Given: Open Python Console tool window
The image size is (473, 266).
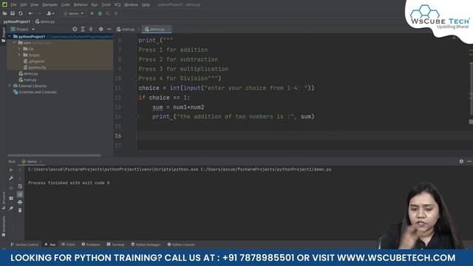Looking at the screenshot, I should click(x=181, y=245).
